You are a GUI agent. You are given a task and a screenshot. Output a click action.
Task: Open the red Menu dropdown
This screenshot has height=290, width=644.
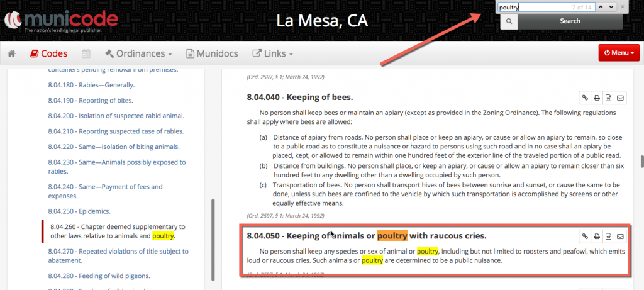(x=619, y=53)
